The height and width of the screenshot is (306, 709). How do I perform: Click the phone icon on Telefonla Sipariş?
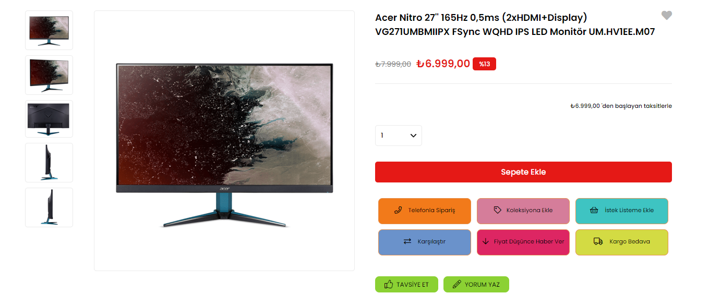pyautogui.click(x=398, y=210)
